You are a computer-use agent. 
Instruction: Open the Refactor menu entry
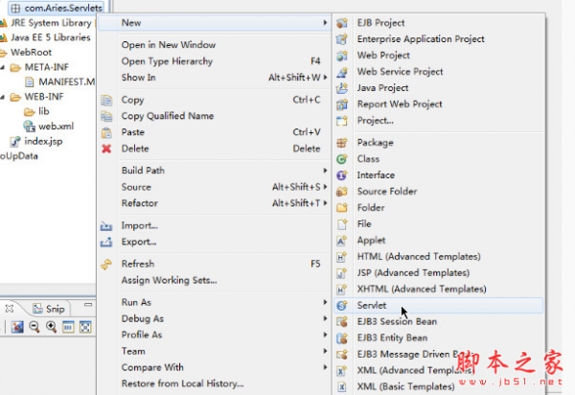coord(215,203)
